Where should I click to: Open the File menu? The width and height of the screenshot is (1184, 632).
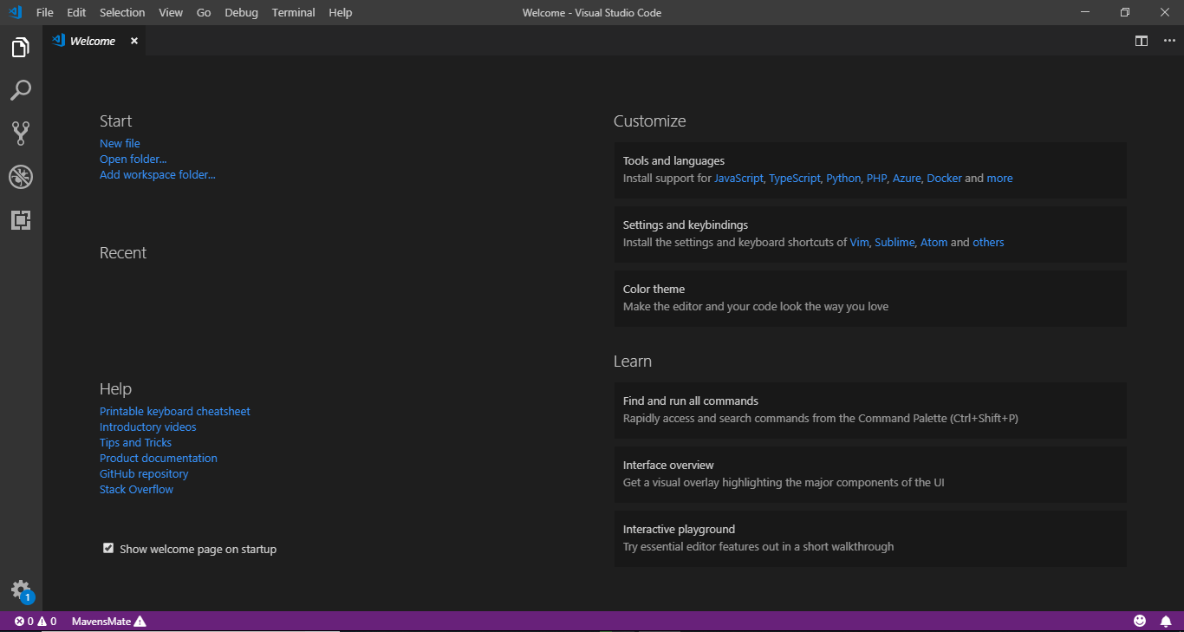[x=45, y=12]
